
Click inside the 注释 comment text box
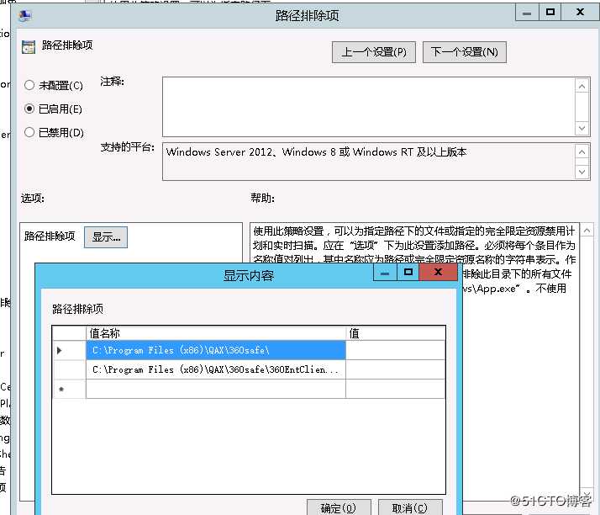(x=368, y=107)
